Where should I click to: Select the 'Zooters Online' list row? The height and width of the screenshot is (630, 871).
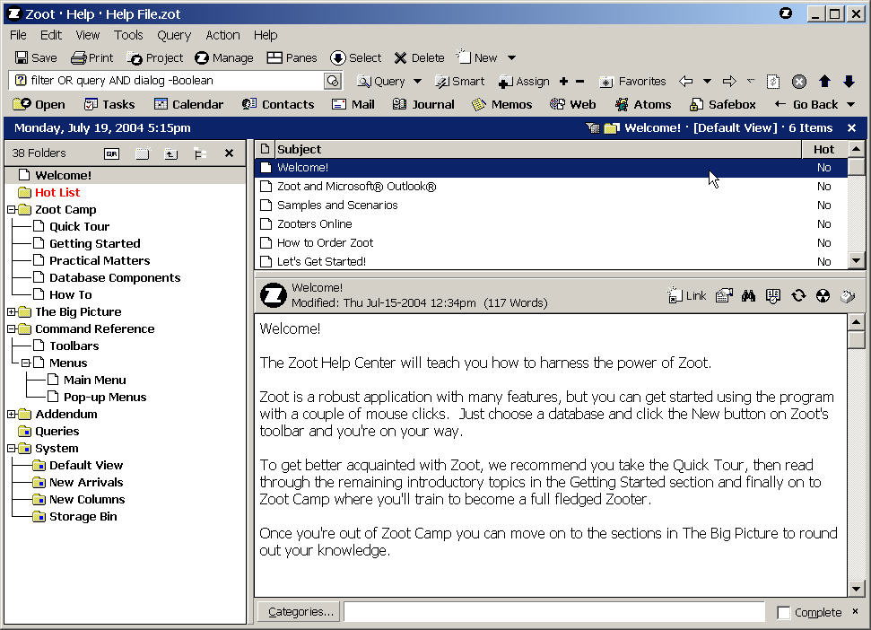pos(551,223)
